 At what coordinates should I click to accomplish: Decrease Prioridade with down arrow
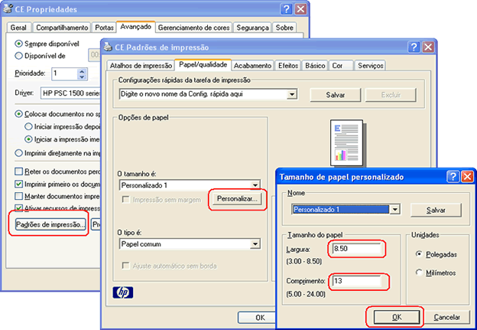(82, 77)
